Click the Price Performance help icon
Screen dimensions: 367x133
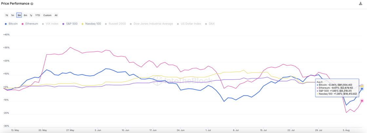[32, 4]
